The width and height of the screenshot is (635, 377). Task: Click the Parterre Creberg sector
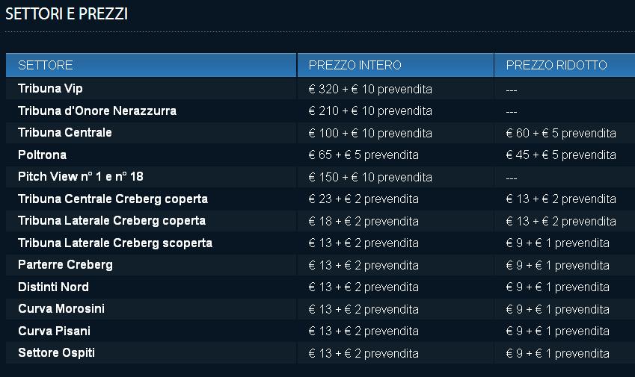(x=65, y=265)
